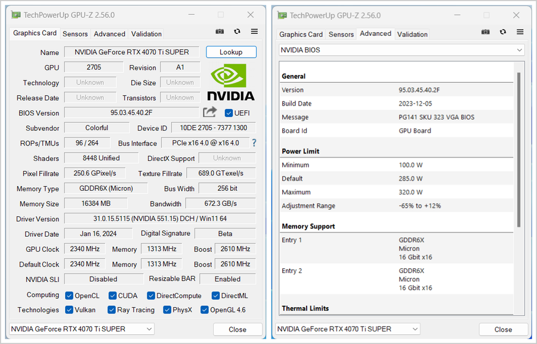Screen dimensions: 537x344
Task: Toggle the OpenCL checkbox
Action: point(69,295)
